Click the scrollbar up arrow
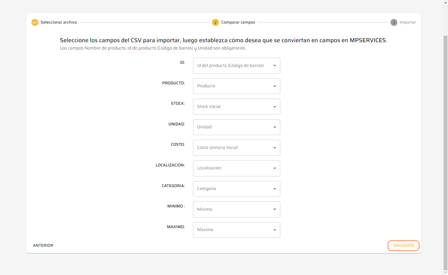 click(445, 2)
